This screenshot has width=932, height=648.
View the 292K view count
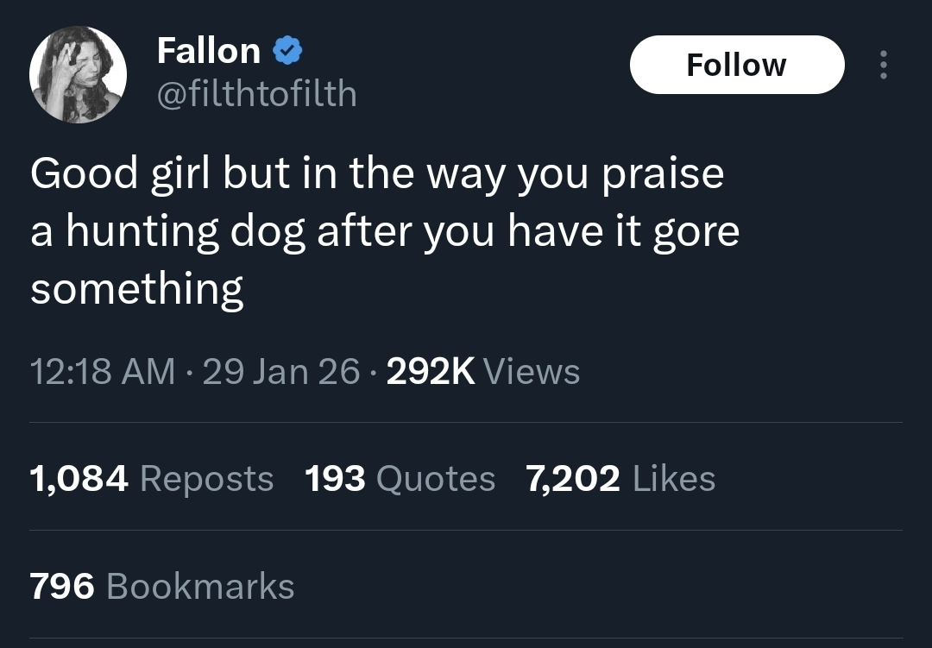pos(431,371)
